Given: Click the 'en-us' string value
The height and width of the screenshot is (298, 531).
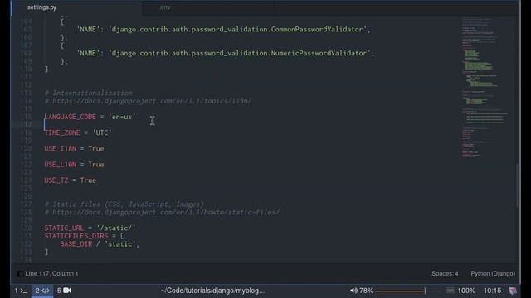Looking at the screenshot, I should [122, 117].
